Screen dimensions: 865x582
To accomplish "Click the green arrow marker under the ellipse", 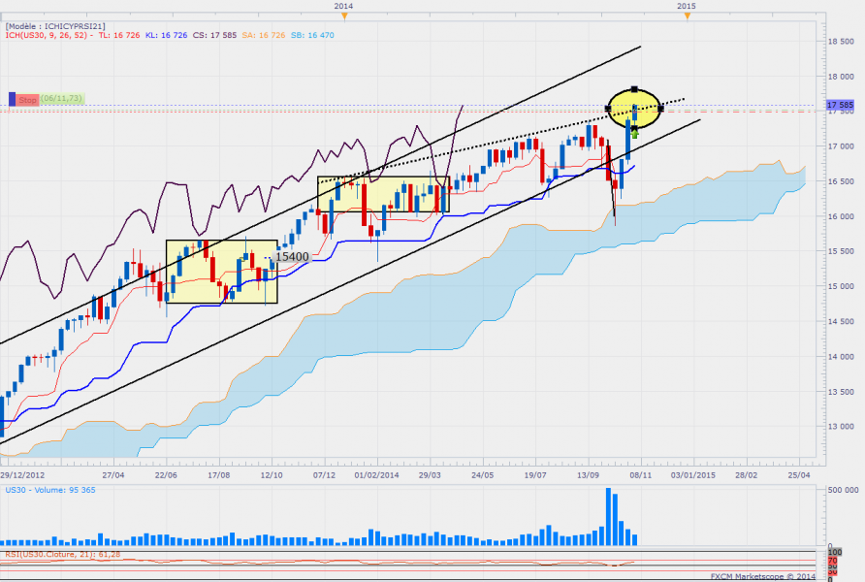I will [634, 135].
